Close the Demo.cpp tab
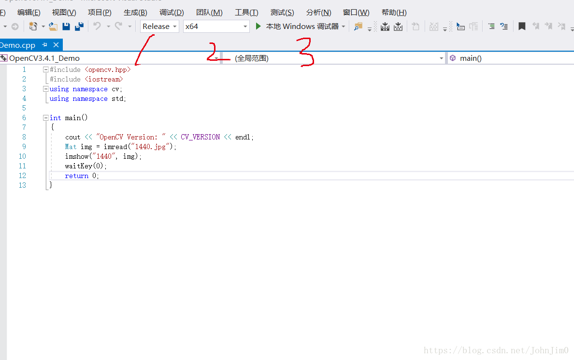This screenshot has height=360, width=574. click(56, 44)
